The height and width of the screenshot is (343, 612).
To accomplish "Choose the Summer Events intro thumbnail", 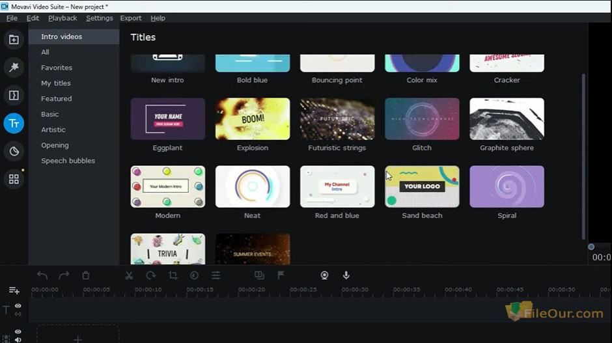I will point(253,249).
